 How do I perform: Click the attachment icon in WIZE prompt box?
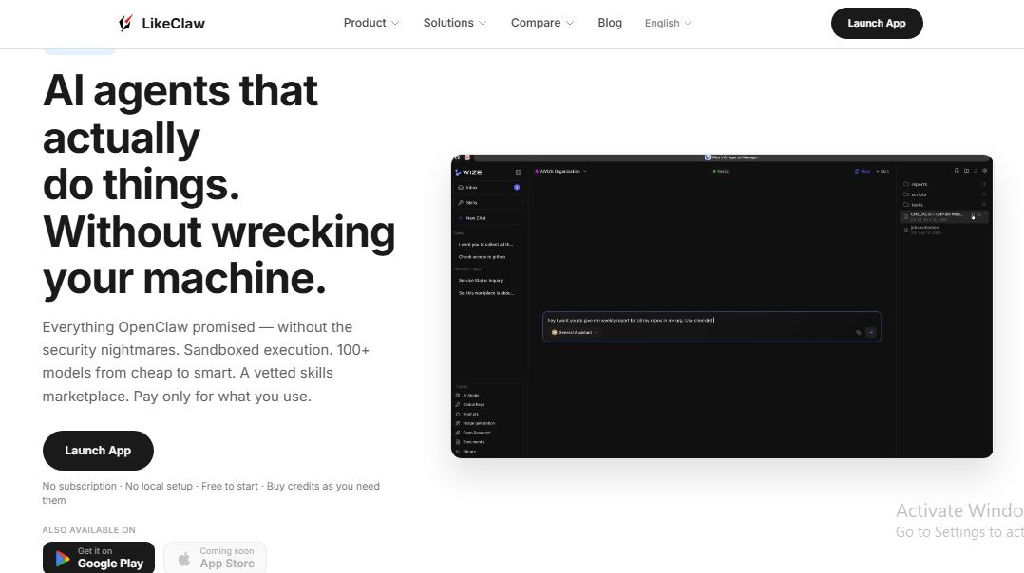858,332
